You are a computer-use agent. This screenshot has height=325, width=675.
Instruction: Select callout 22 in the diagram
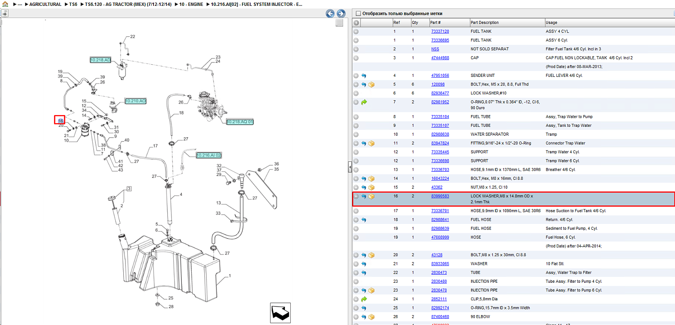133,36
